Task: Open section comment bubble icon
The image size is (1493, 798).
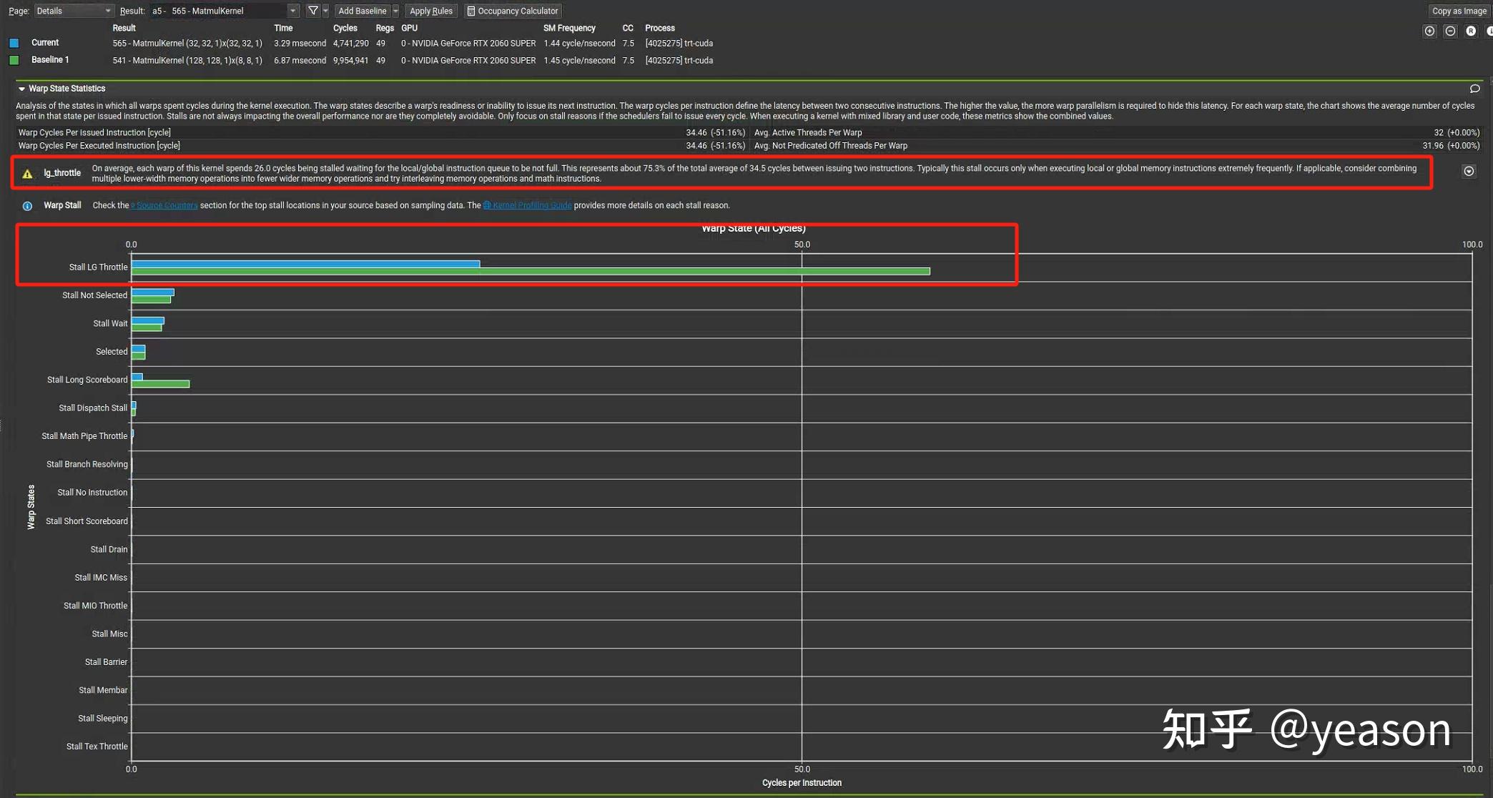Action: tap(1474, 89)
